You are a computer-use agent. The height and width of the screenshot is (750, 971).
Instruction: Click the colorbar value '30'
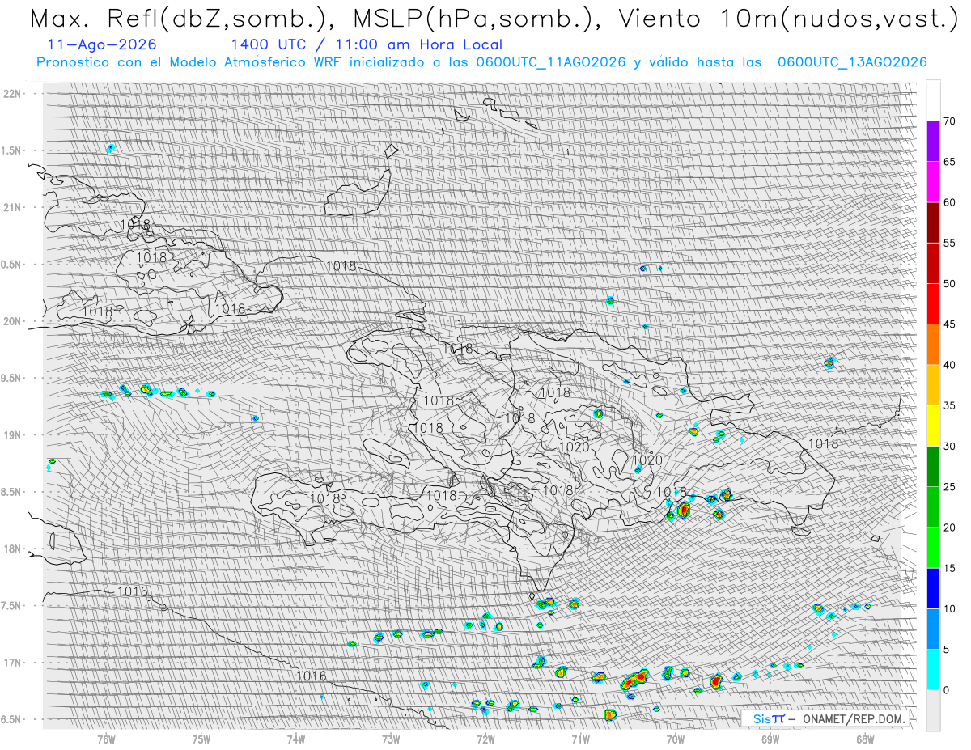tap(949, 446)
